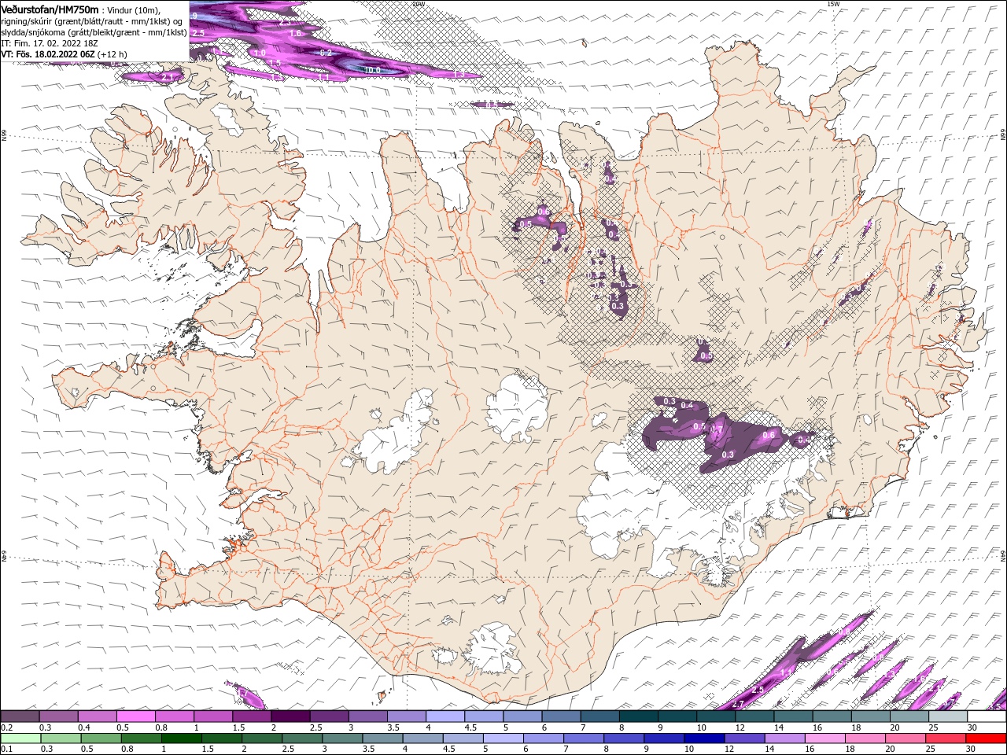The height and width of the screenshot is (755, 1007).
Task: Click the 10.0 precipitation value north of Iceland
Action: click(372, 70)
